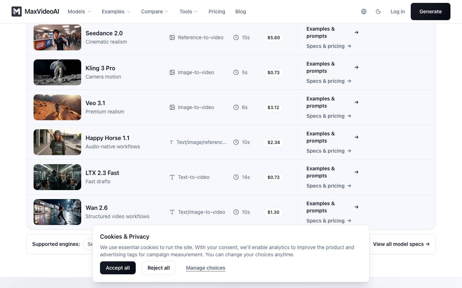Open LTX 2.3 Fast Examples & prompts
Image resolution: width=462 pixels, height=288 pixels.
pyautogui.click(x=332, y=172)
